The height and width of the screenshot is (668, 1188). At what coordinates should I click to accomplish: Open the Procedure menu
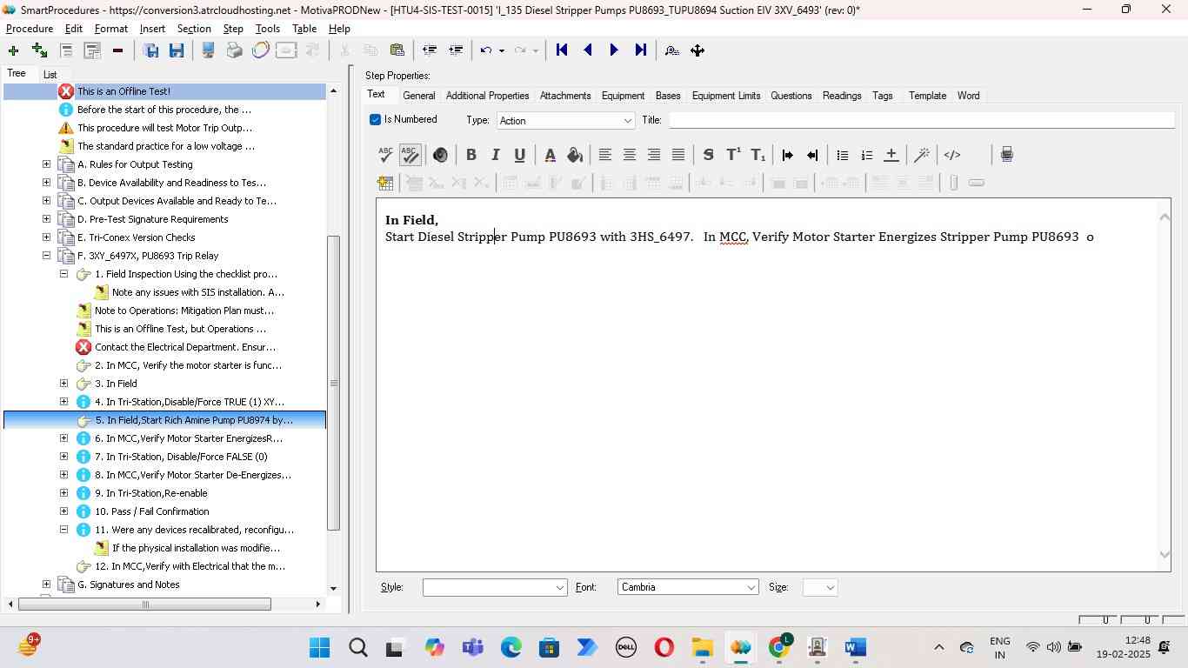30,29
